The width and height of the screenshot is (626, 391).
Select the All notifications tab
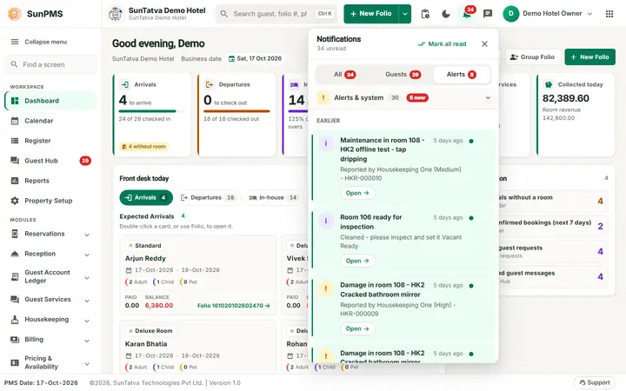click(x=344, y=75)
